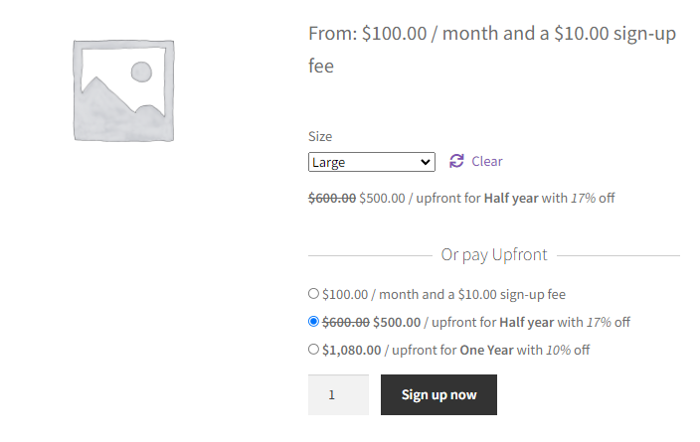Click the product placeholder image

[x=123, y=90]
